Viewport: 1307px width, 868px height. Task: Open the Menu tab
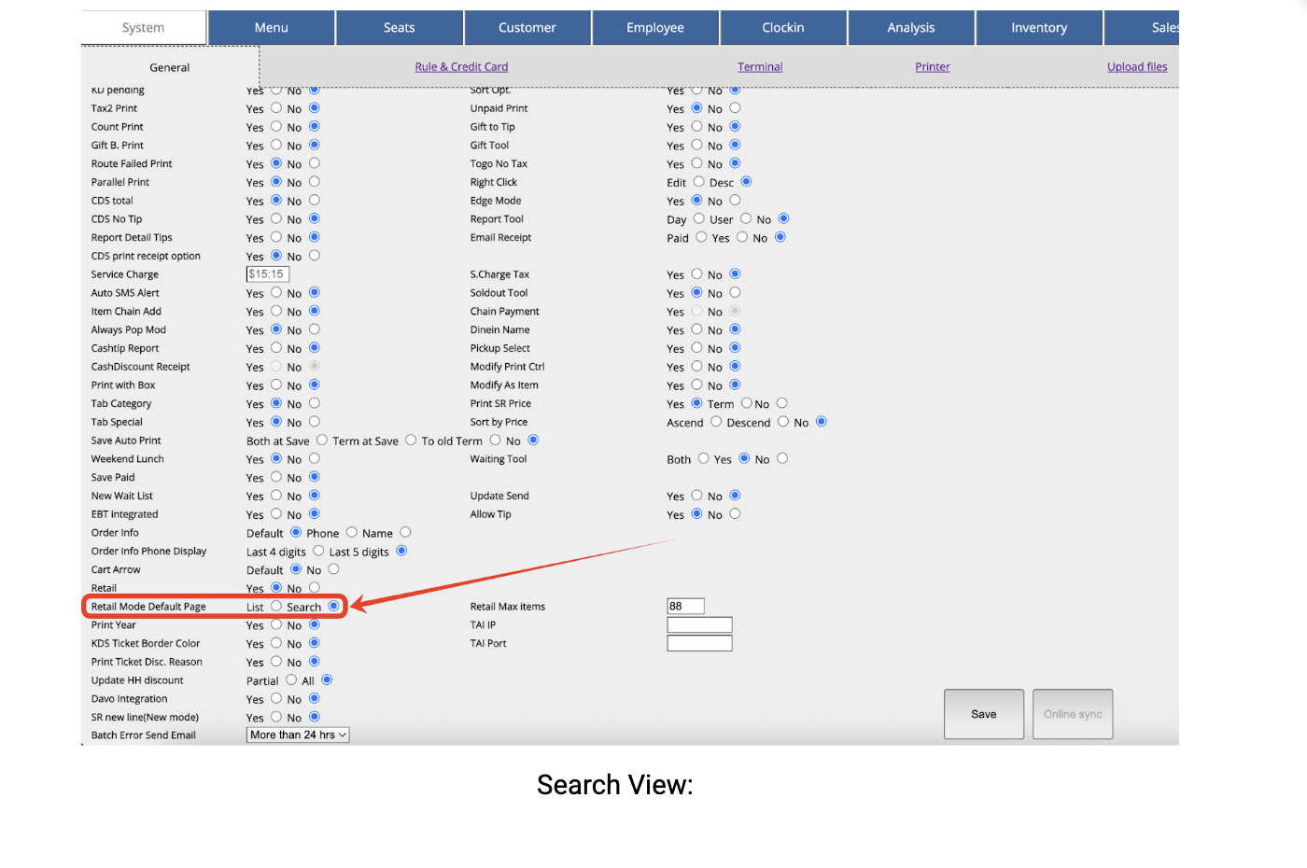pyautogui.click(x=272, y=28)
